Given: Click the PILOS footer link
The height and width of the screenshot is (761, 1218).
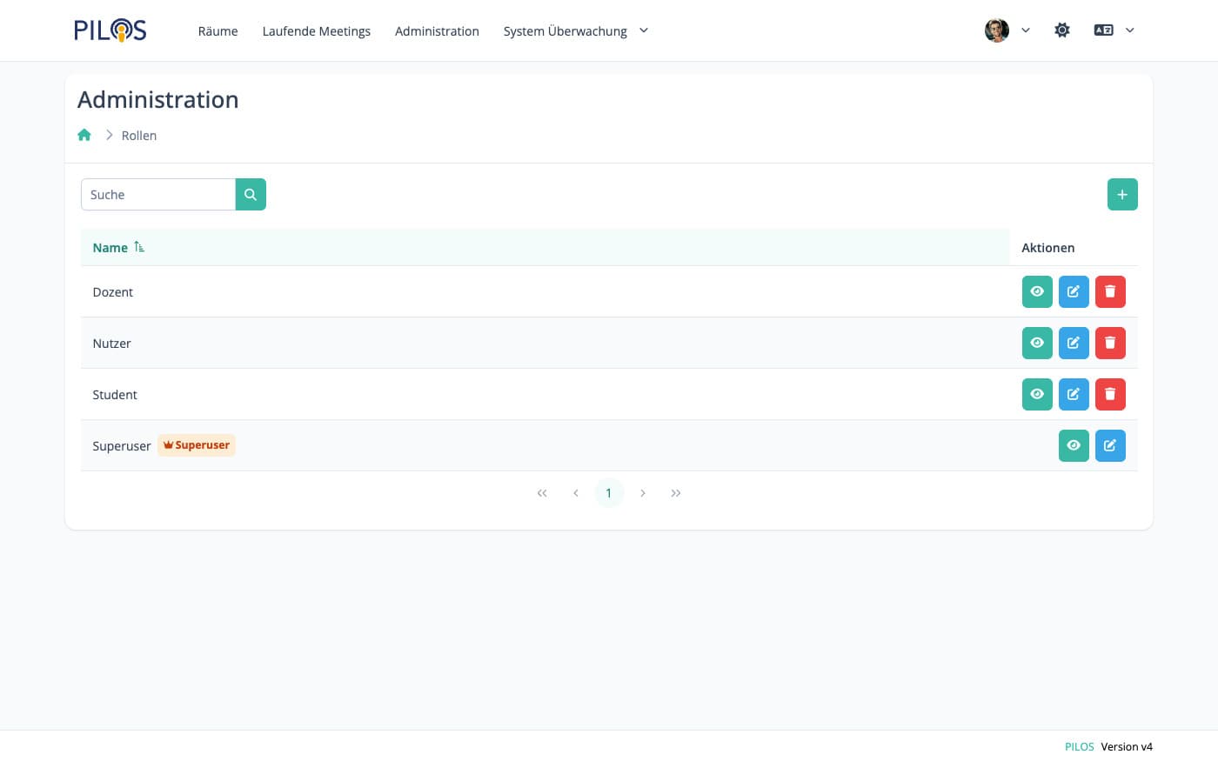Looking at the screenshot, I should pyautogui.click(x=1079, y=746).
